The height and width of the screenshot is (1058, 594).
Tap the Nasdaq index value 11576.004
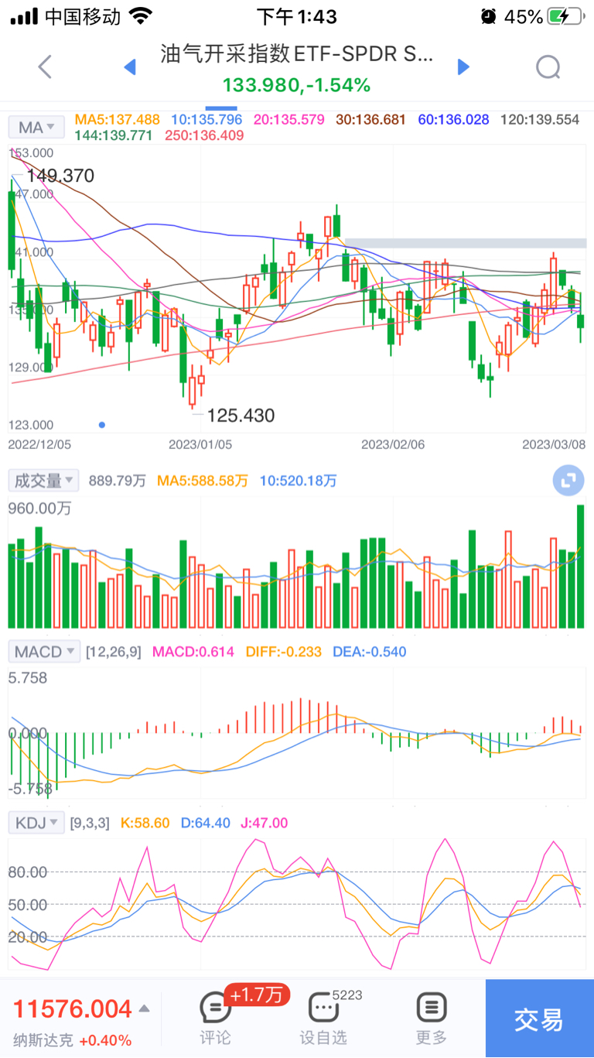click(x=73, y=1009)
